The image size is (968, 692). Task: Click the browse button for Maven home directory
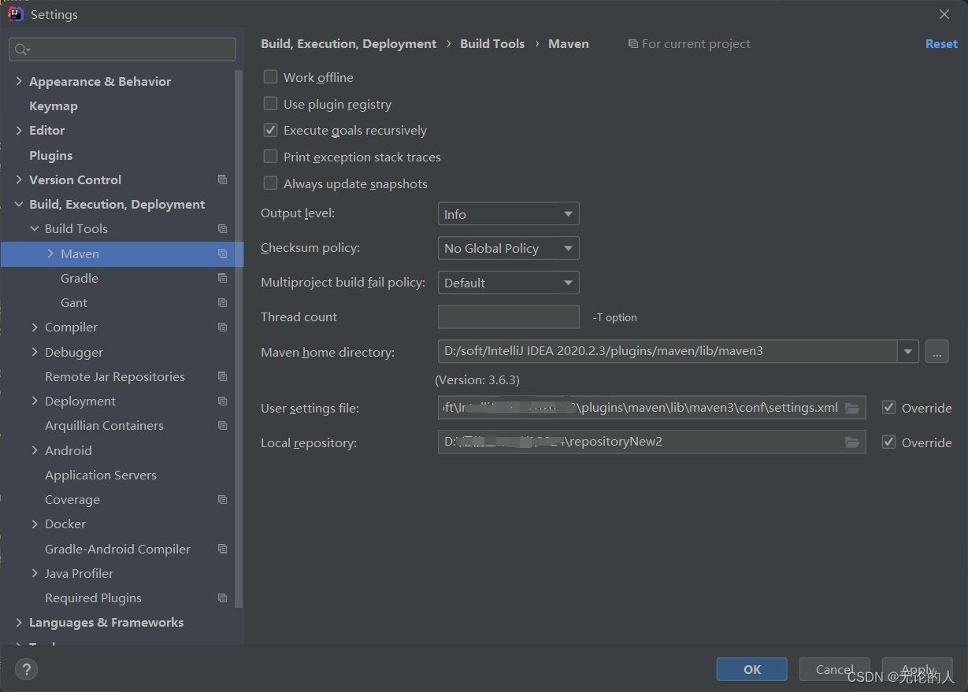(x=936, y=351)
